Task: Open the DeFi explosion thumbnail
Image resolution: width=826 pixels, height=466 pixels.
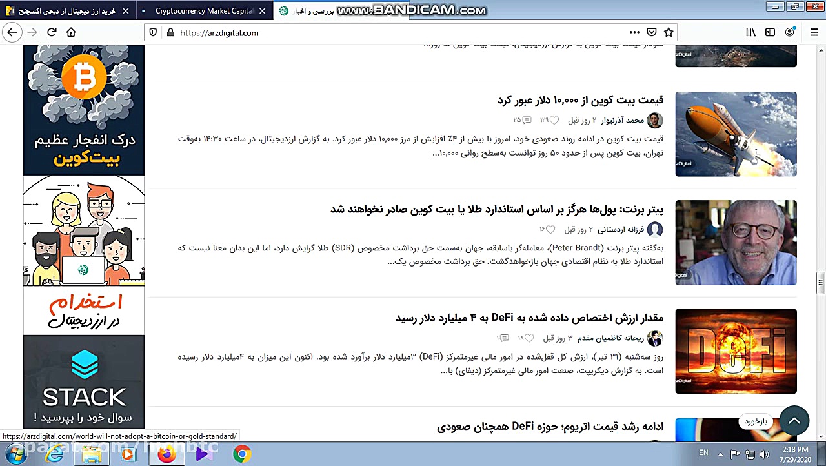Action: pyautogui.click(x=736, y=351)
